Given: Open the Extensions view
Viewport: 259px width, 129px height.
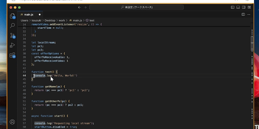Looking at the screenshot, I should tap(12, 55).
